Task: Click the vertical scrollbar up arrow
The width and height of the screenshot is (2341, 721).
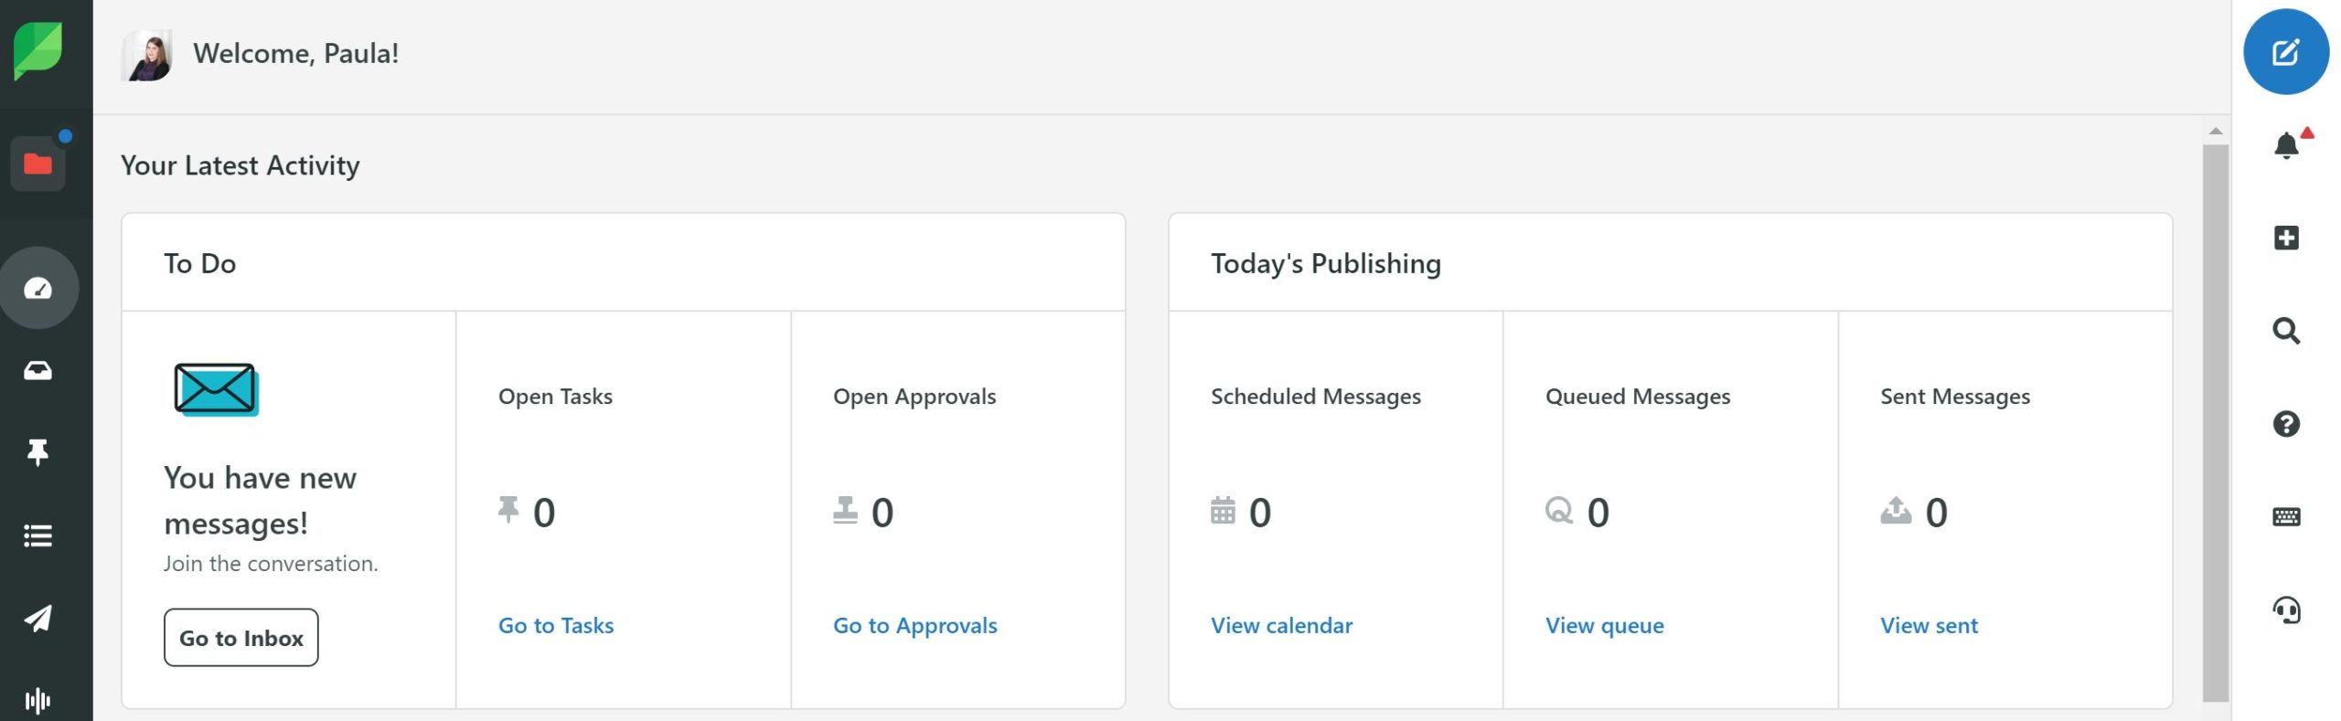Action: (x=2215, y=132)
